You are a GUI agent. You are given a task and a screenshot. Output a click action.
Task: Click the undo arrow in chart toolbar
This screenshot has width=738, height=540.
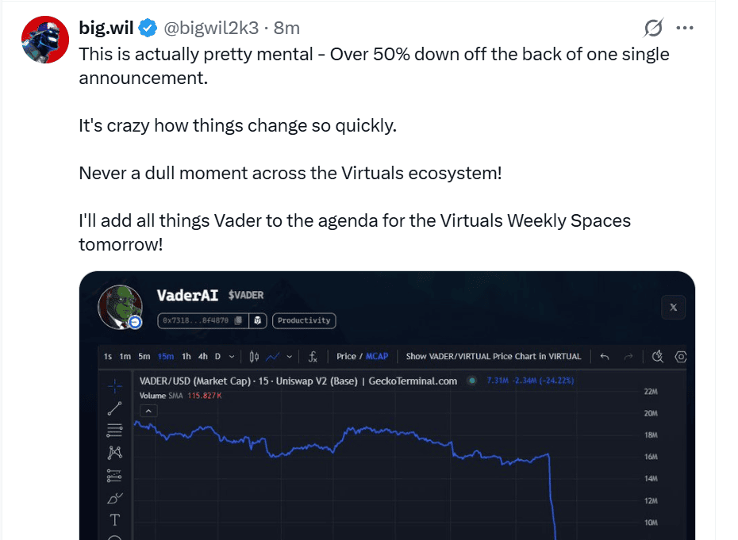pos(605,357)
